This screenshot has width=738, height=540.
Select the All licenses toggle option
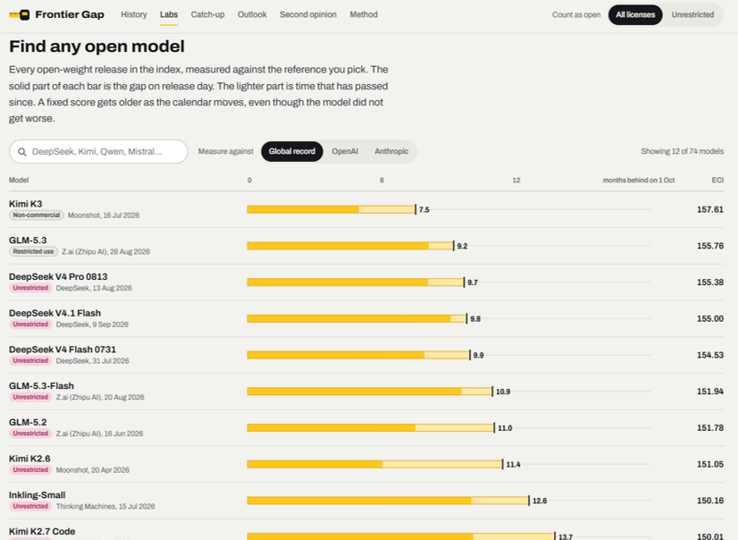(x=635, y=14)
